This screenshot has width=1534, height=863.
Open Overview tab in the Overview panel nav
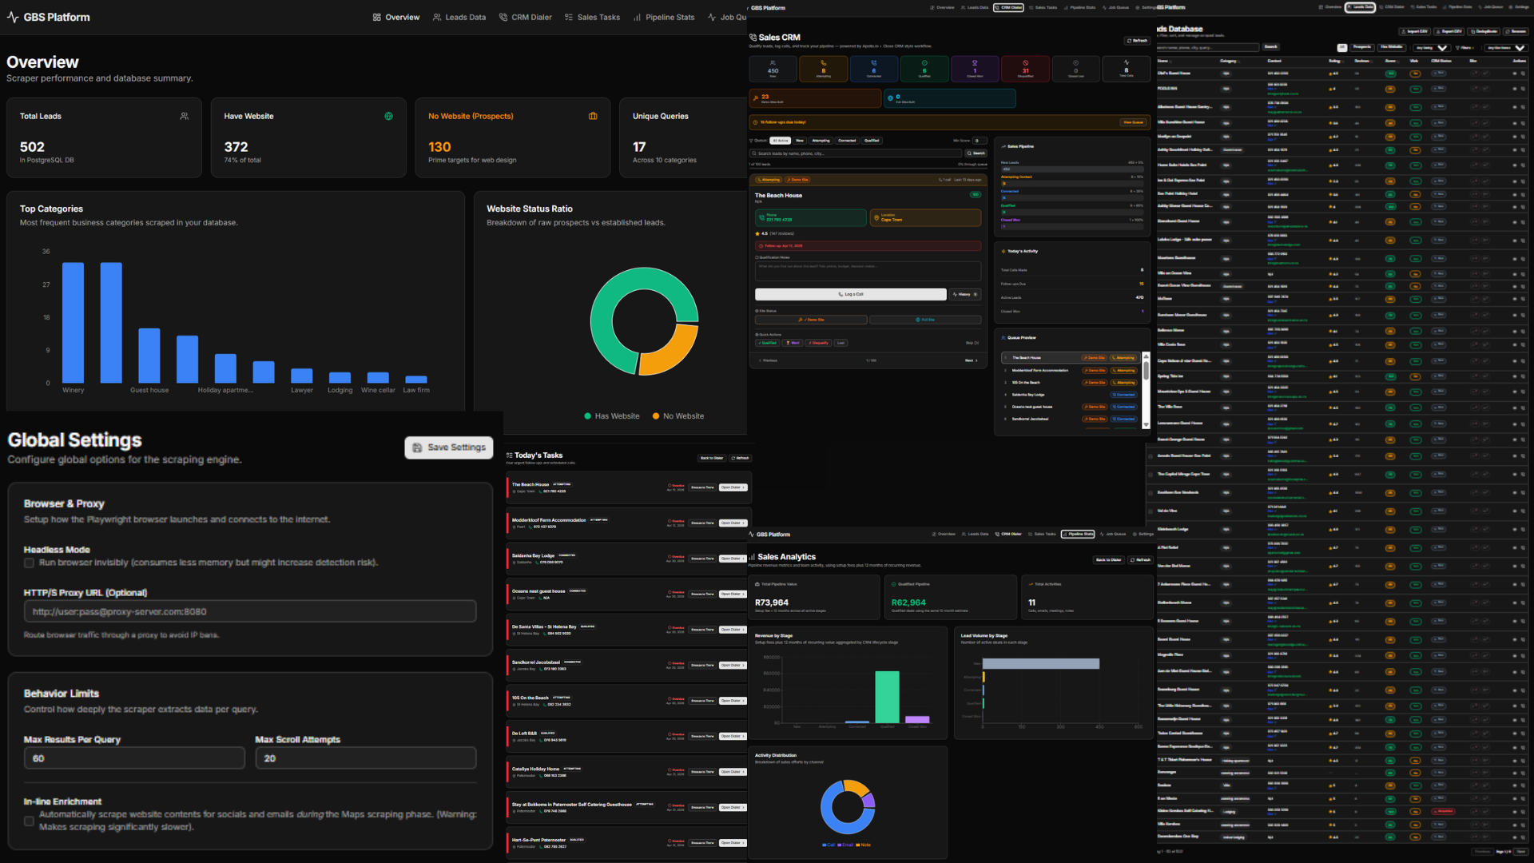pyautogui.click(x=396, y=17)
